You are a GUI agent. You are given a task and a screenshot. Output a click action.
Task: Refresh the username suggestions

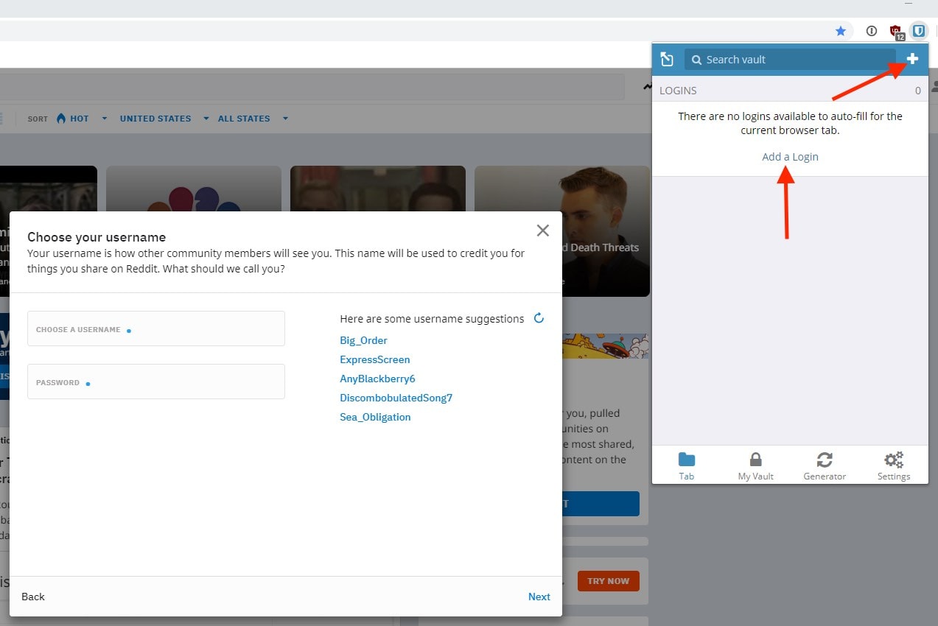(x=539, y=318)
